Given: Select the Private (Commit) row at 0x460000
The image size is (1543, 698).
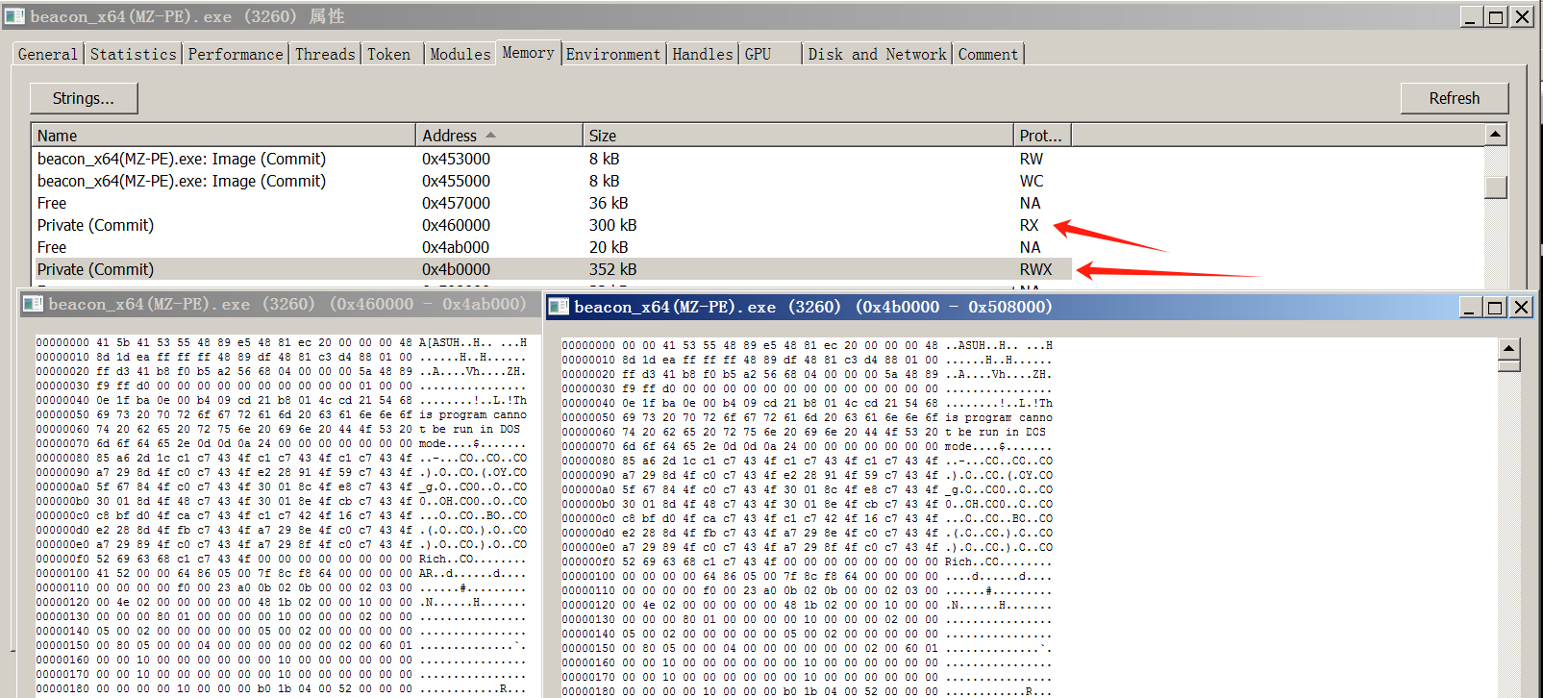Looking at the screenshot, I should point(95,225).
